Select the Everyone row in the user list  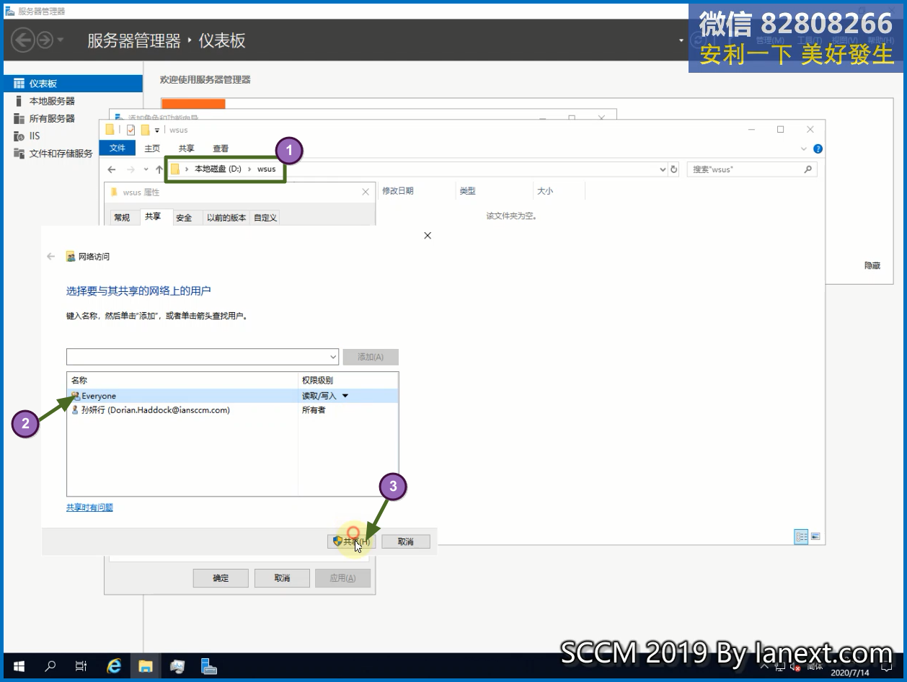(232, 396)
